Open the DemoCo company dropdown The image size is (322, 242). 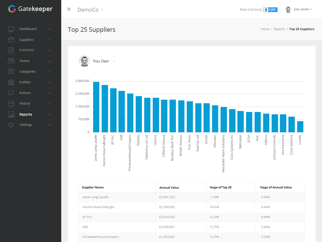click(x=90, y=10)
